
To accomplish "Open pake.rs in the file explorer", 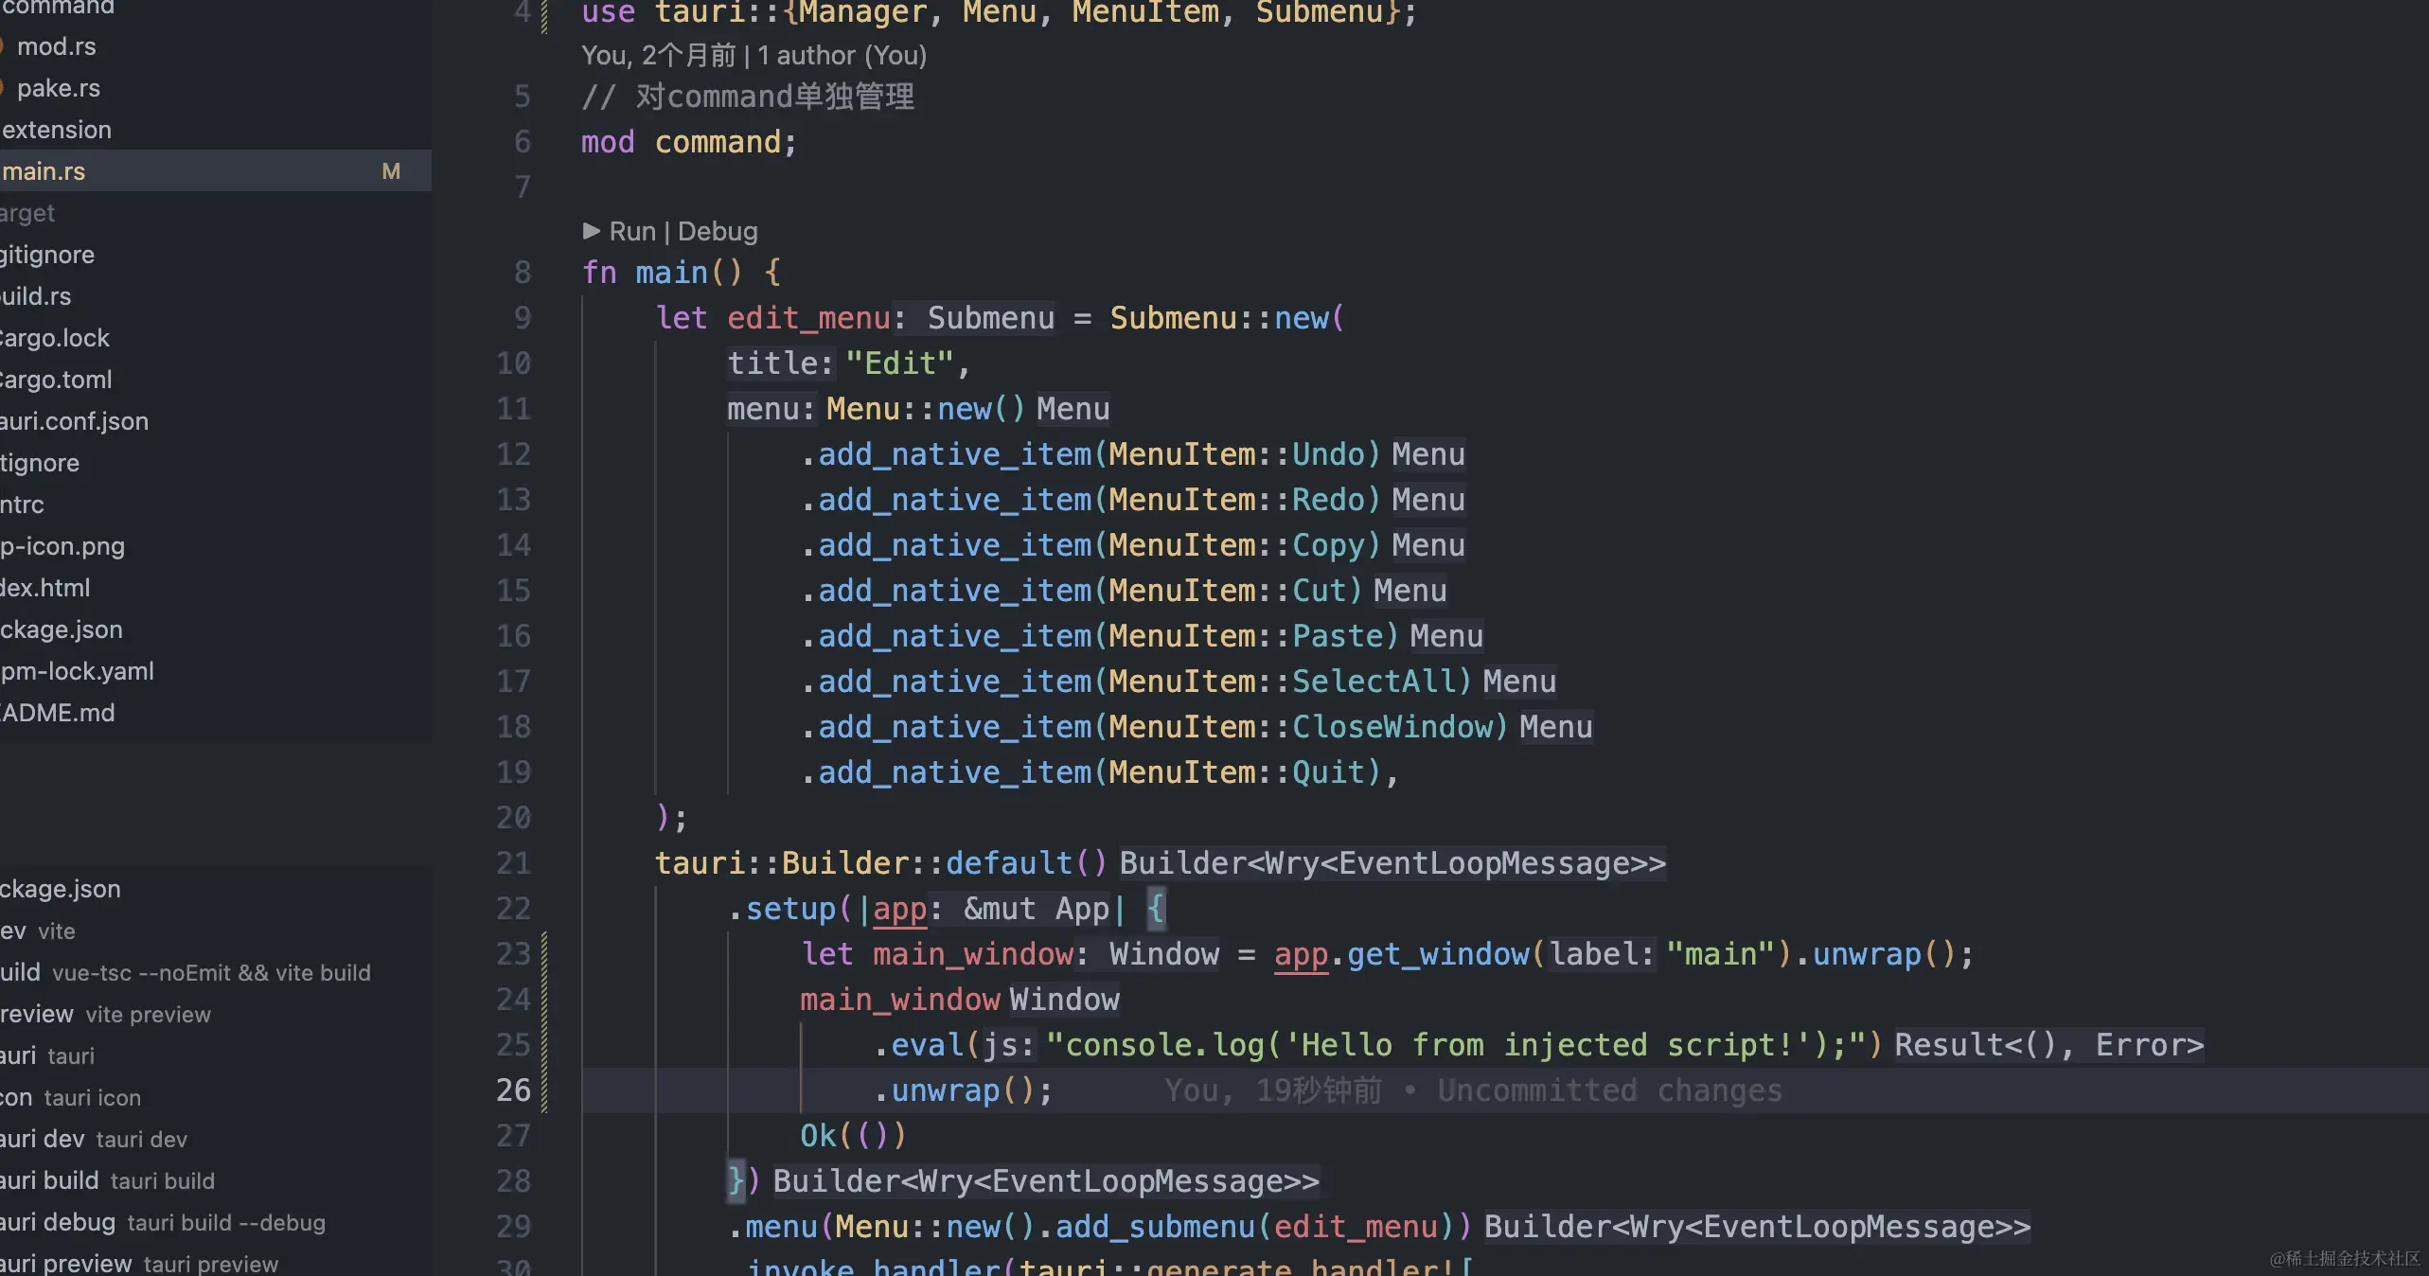I will (59, 88).
